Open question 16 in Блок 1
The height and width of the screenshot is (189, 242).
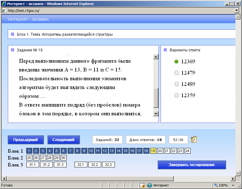coord(132,151)
